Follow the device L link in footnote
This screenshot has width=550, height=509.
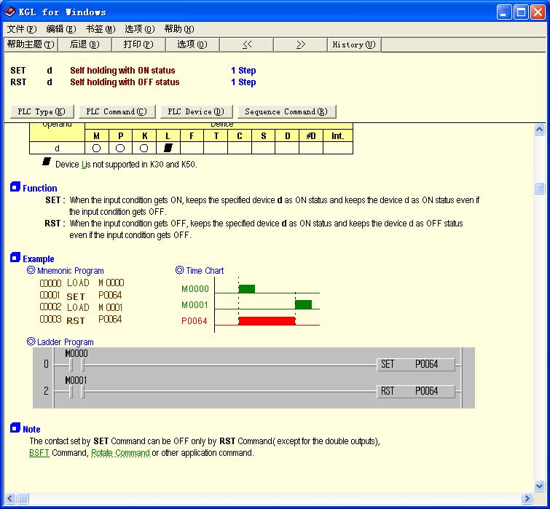[84, 165]
